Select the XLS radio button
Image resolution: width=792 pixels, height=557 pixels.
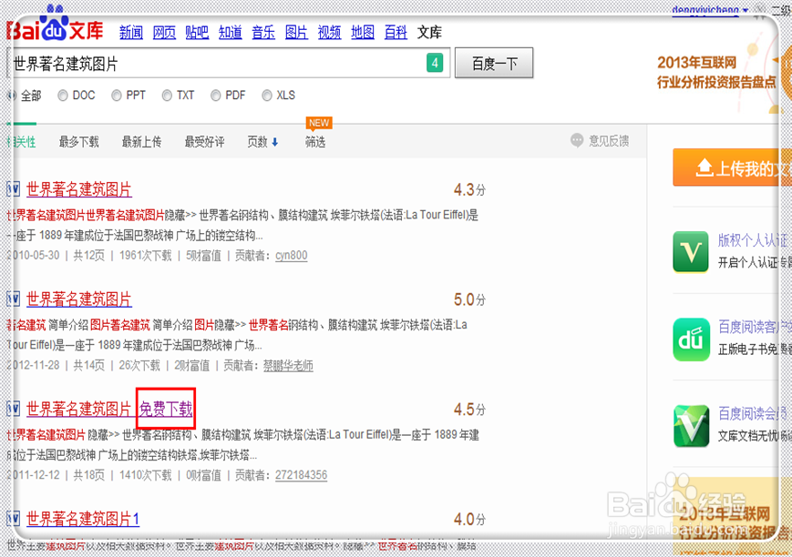(x=267, y=96)
